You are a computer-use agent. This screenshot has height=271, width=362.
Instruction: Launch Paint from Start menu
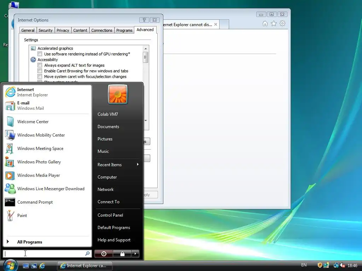click(47, 216)
